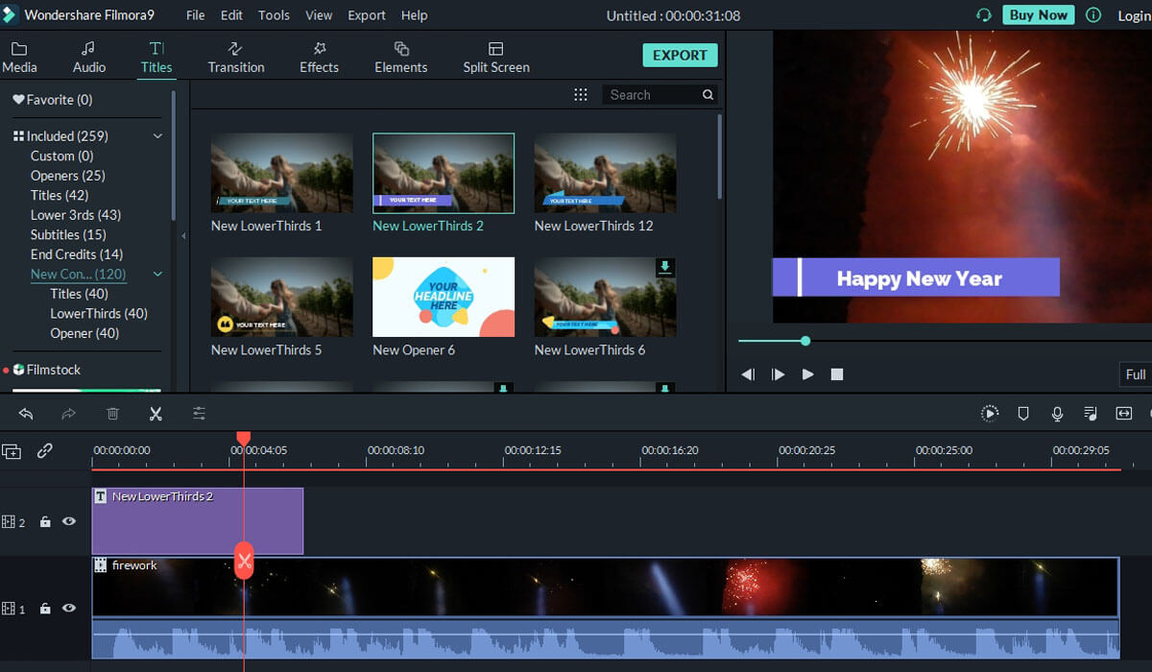Click the add track icon
The width and height of the screenshot is (1152, 672).
tap(12, 451)
